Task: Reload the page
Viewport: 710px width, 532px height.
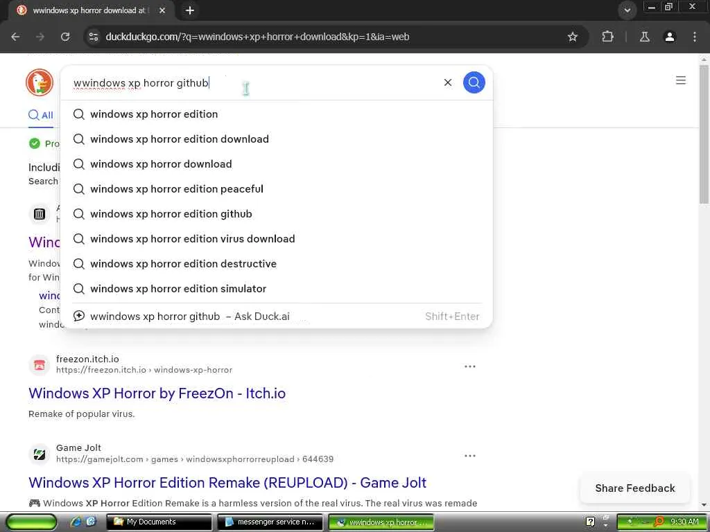Action: pyautogui.click(x=65, y=37)
